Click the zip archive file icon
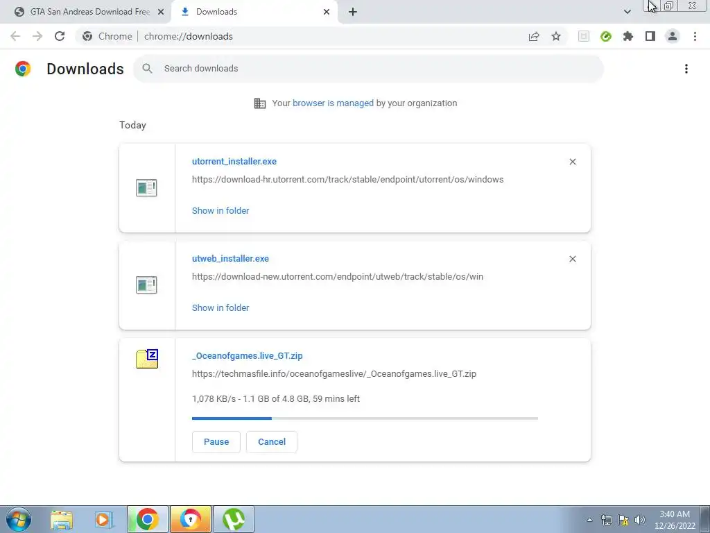This screenshot has width=710, height=533. point(147,359)
